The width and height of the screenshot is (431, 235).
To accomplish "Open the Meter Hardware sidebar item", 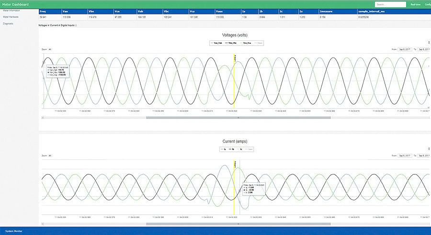I will coord(11,17).
